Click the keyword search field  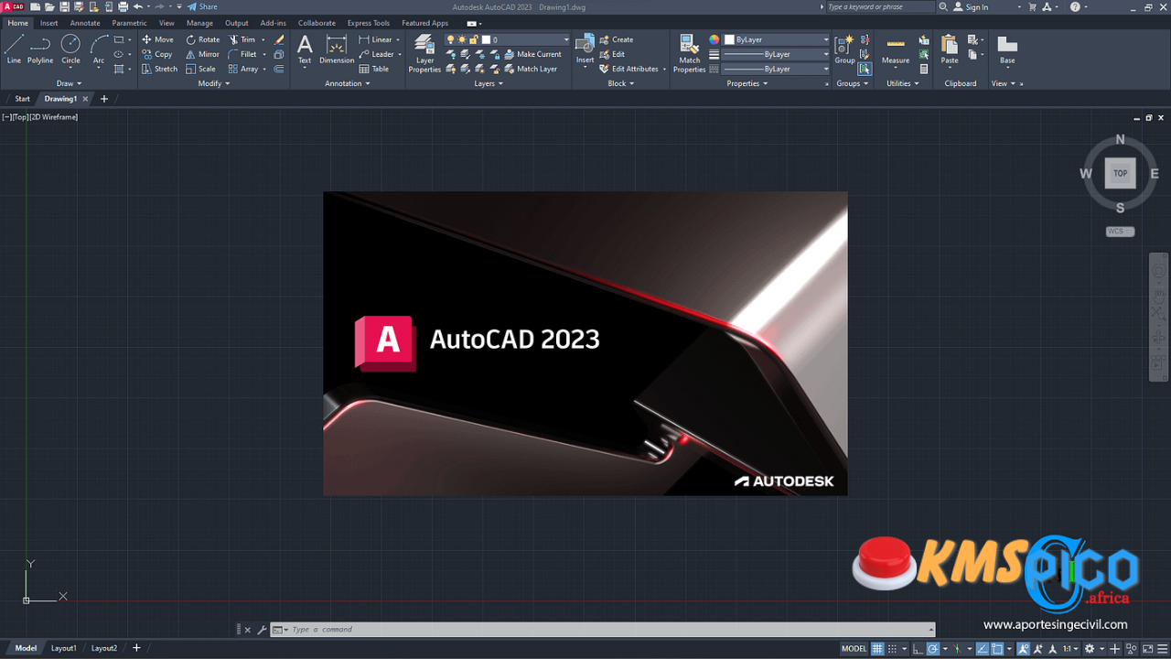[x=880, y=6]
